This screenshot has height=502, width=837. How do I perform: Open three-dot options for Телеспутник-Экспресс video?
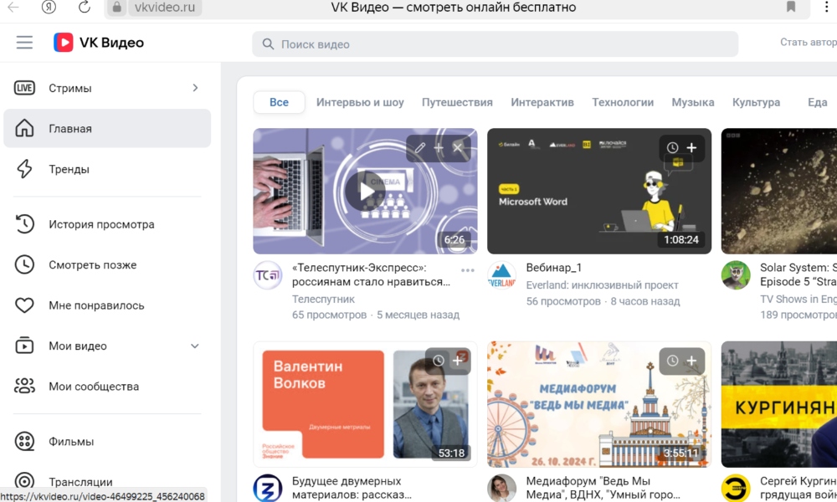click(468, 270)
